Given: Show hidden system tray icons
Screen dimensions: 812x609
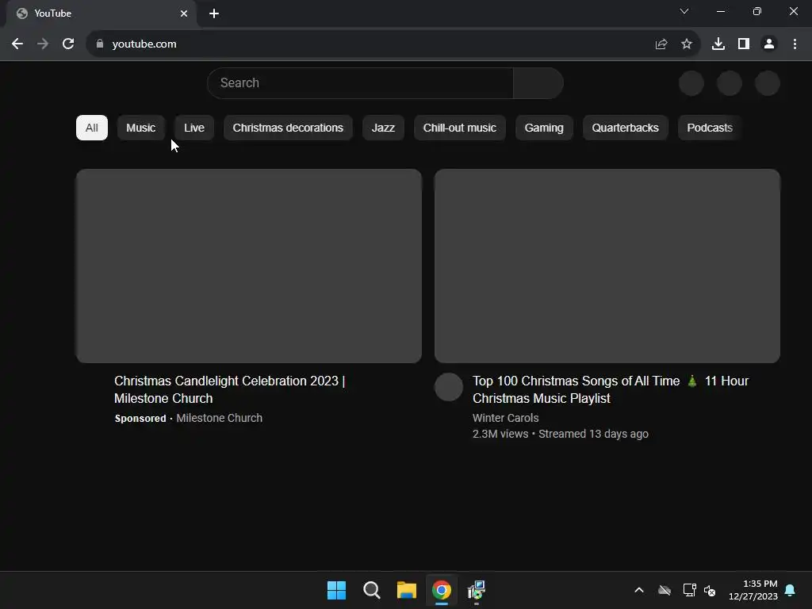Looking at the screenshot, I should pyautogui.click(x=639, y=590).
